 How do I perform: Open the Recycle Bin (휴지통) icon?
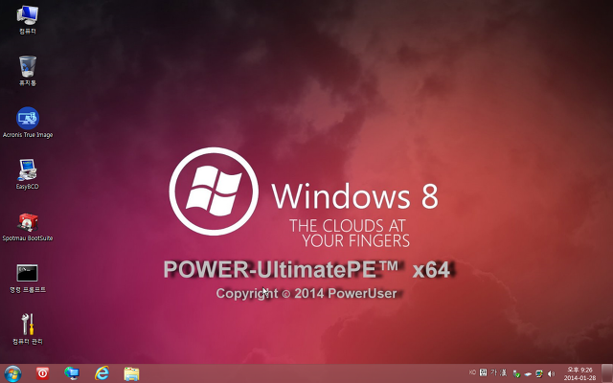click(28, 71)
